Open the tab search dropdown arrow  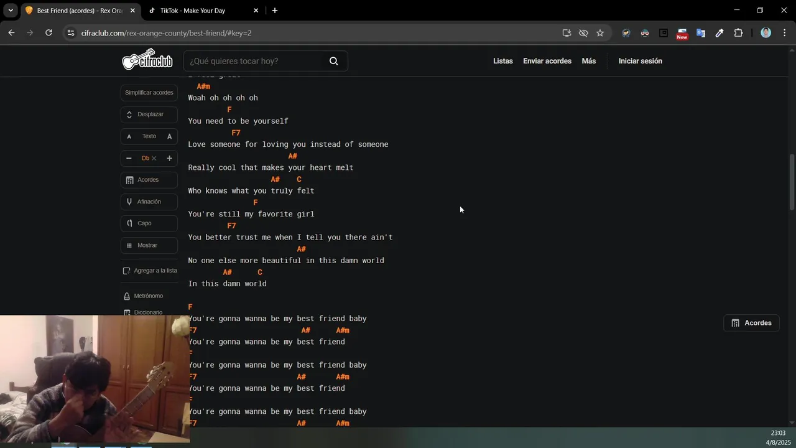point(11,11)
